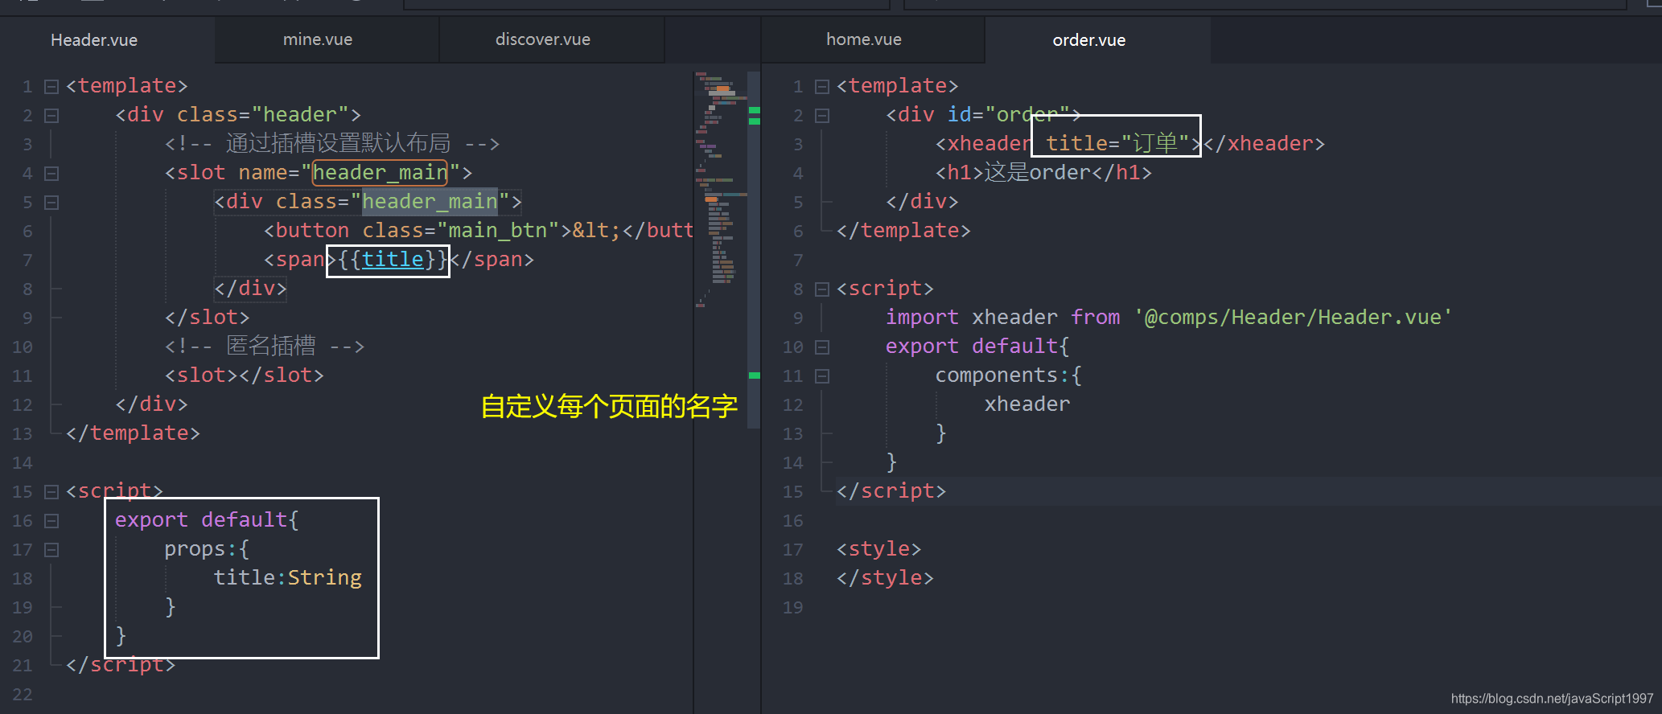Screen dimensions: 1662x714
Task: Click line number 14 in Header.vue gutter
Action: tap(23, 462)
